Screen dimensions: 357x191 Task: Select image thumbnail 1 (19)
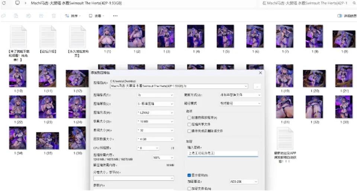[284, 76]
